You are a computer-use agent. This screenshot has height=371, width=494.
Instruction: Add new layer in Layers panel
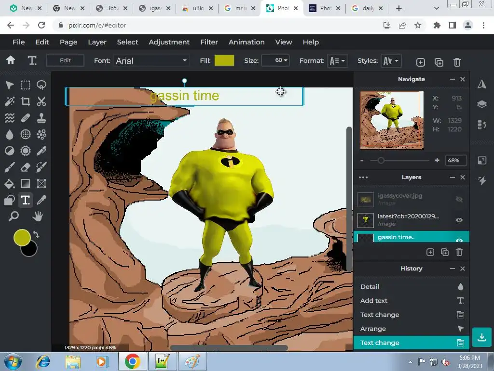pyautogui.click(x=430, y=252)
